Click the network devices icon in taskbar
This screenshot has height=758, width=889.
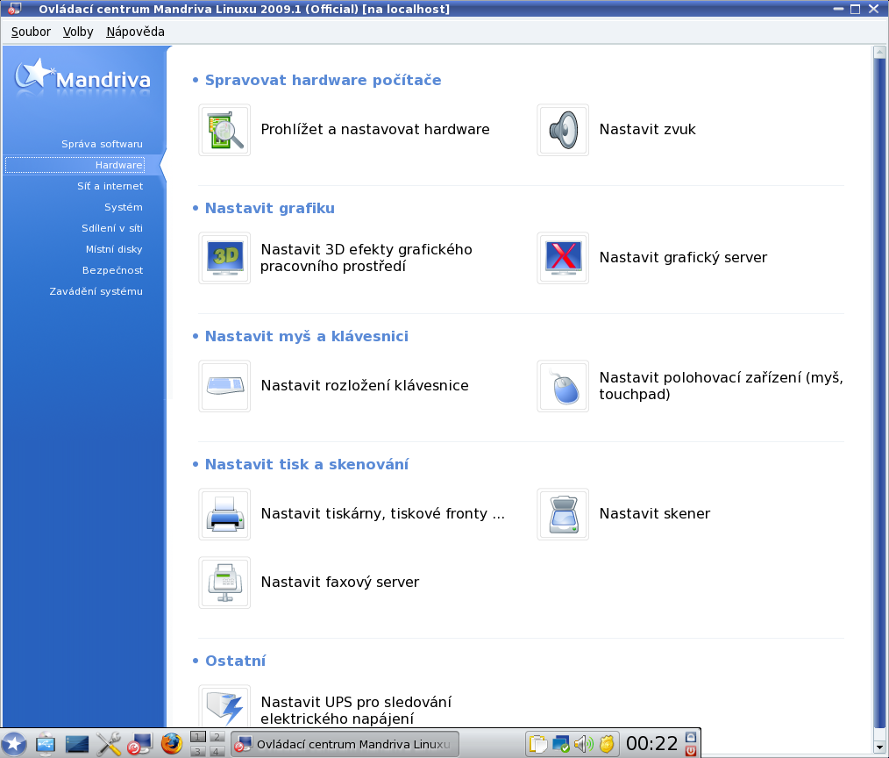pos(46,744)
